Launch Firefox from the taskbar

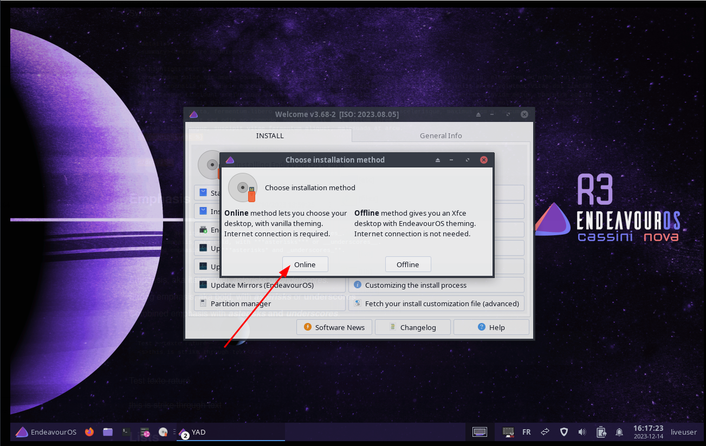pos(89,432)
